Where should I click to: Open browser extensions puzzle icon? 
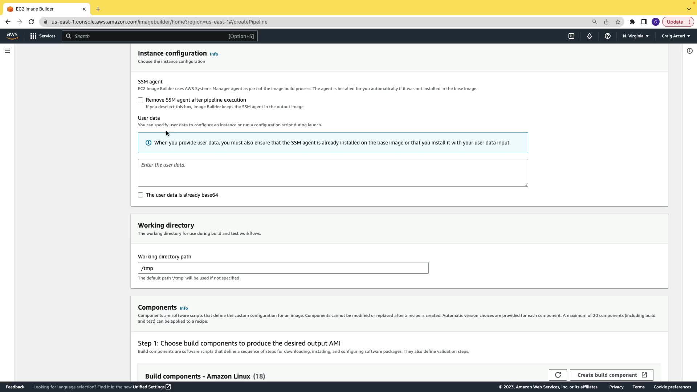632,22
